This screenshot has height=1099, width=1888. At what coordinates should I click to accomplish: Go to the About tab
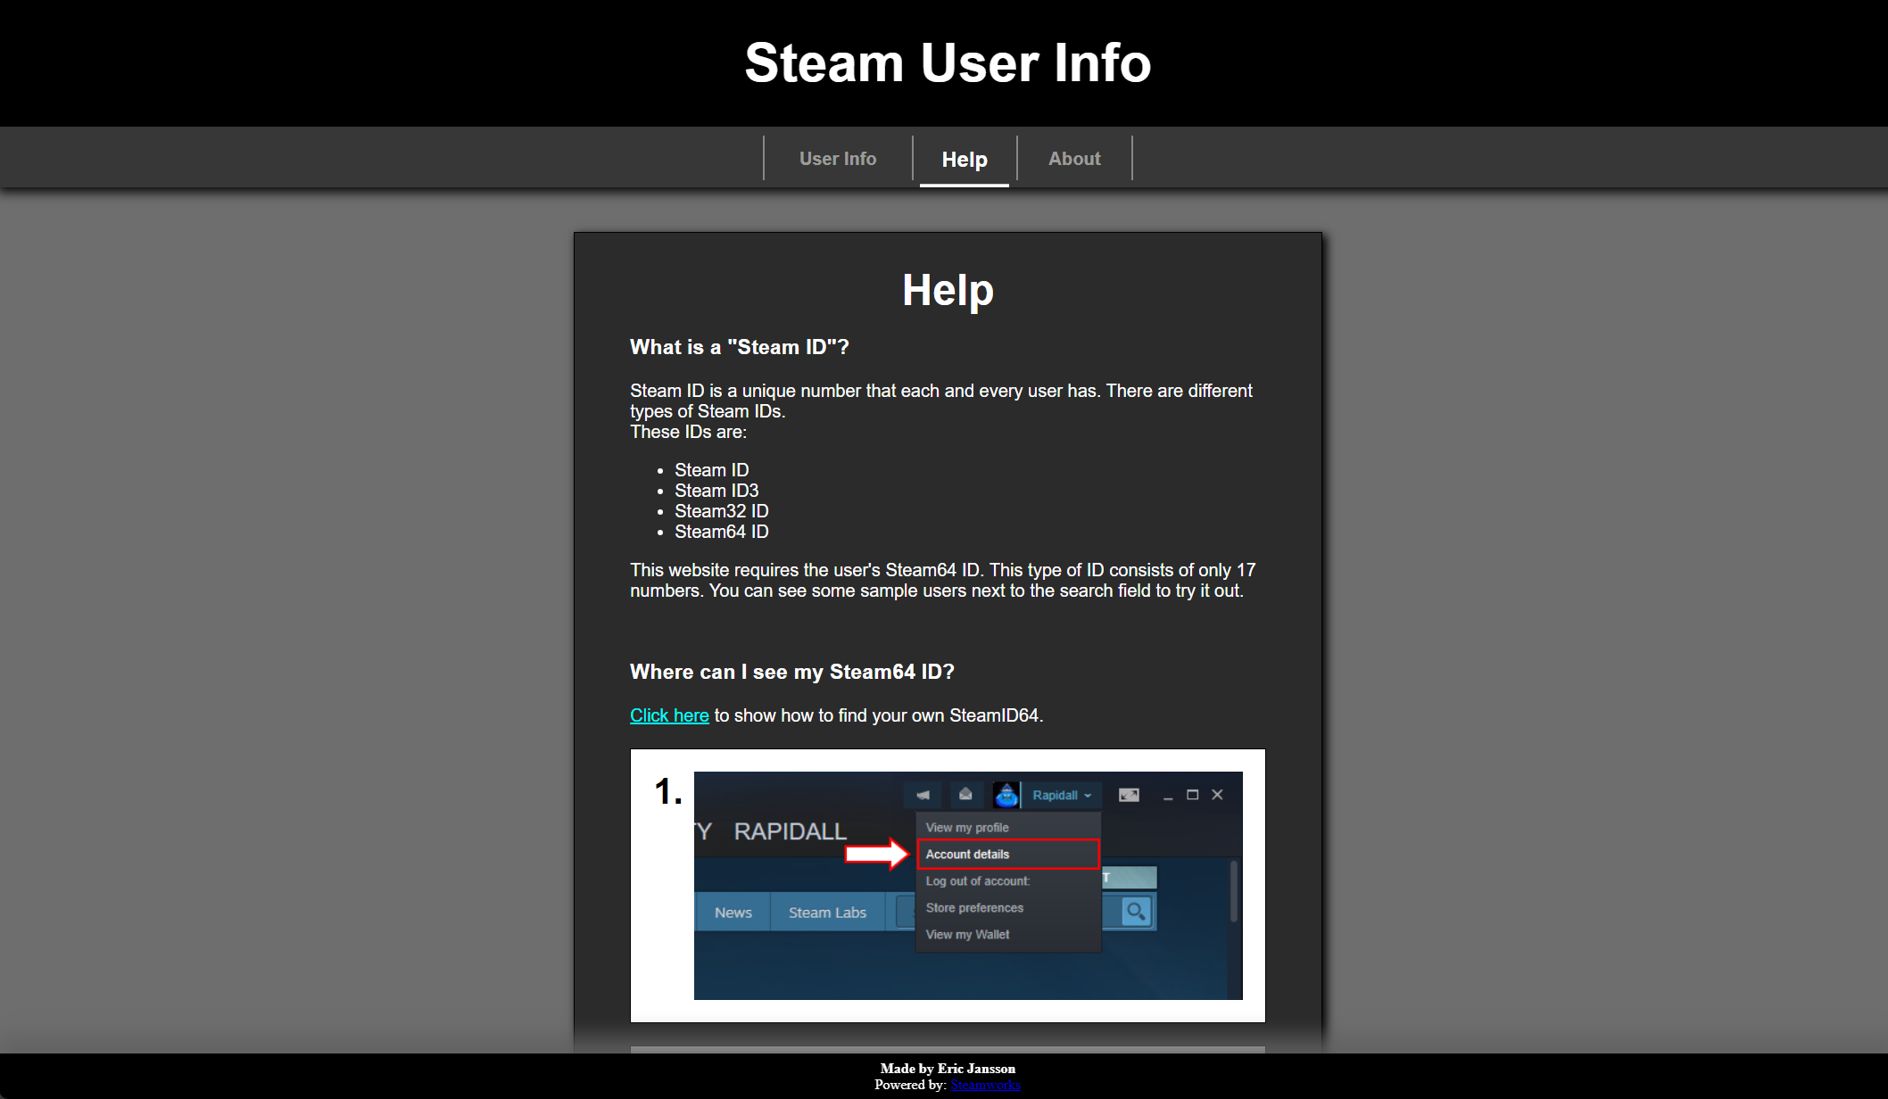[x=1074, y=159]
